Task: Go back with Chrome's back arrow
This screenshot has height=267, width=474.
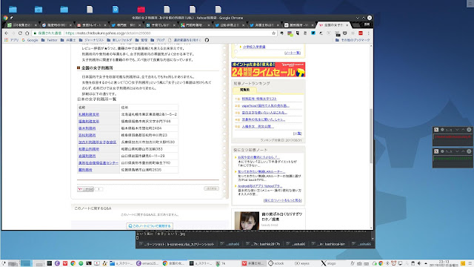Action: 7,33
